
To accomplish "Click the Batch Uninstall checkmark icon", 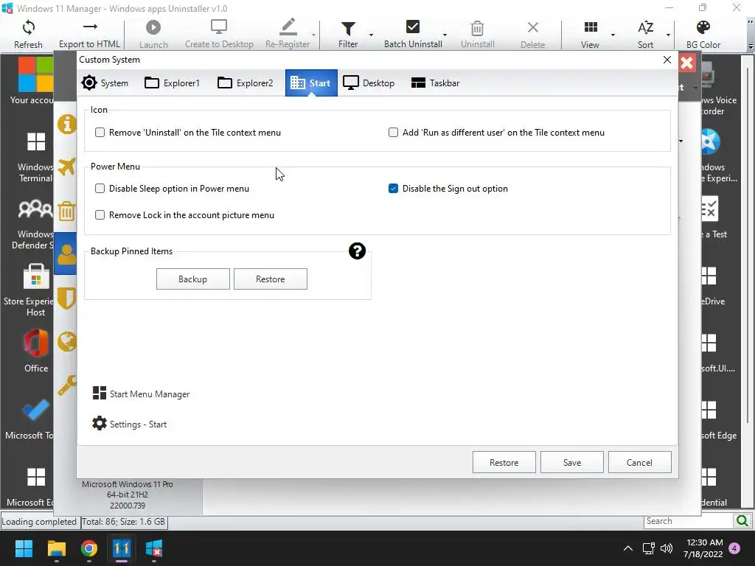I will [413, 27].
